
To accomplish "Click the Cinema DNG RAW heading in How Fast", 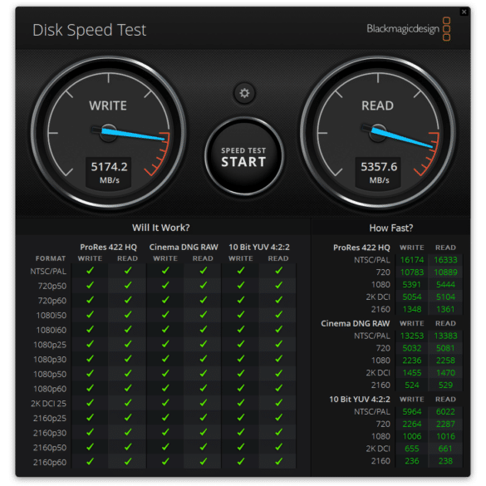I will click(356, 324).
